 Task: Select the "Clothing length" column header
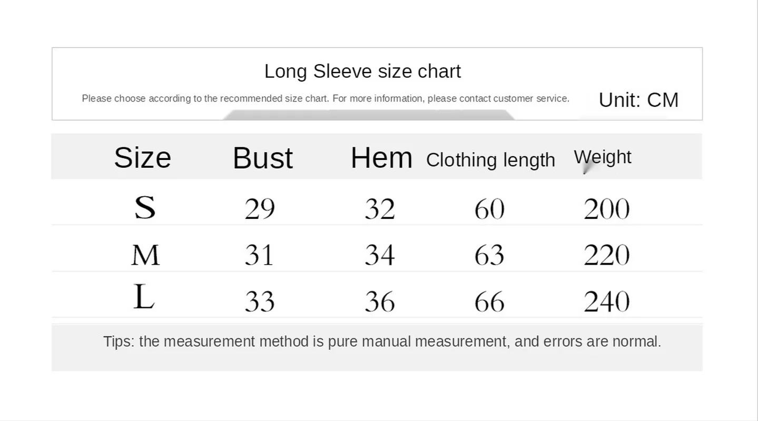coord(490,160)
